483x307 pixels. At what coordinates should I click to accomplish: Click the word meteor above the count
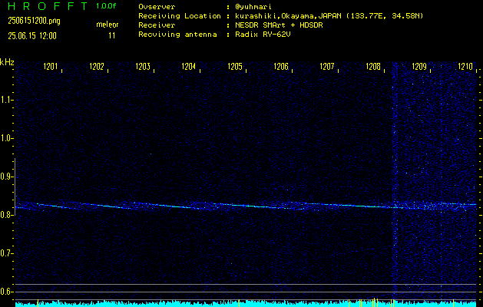click(108, 25)
